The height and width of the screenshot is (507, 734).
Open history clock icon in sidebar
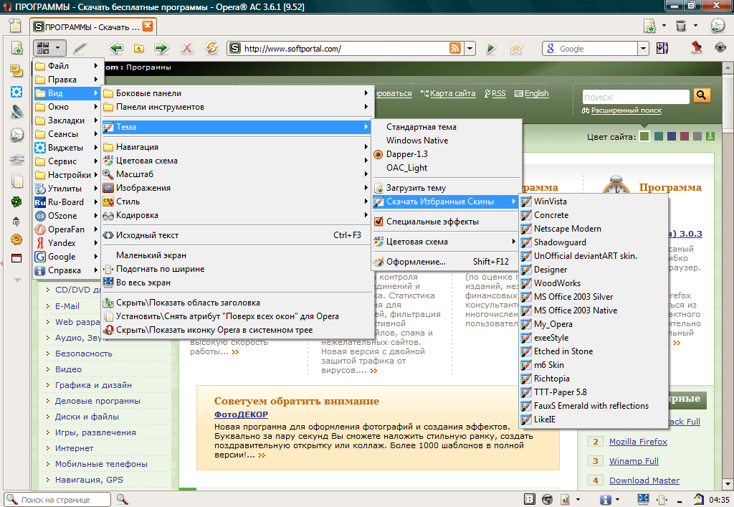(x=16, y=135)
